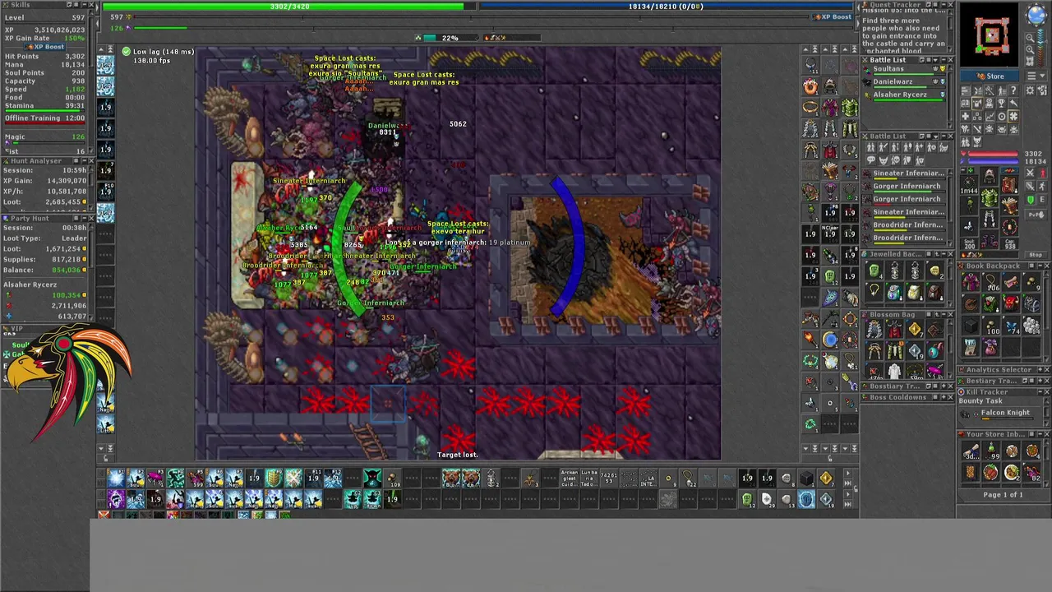
Task: Collapse the Kill Tracker panel
Action: 1040,392
